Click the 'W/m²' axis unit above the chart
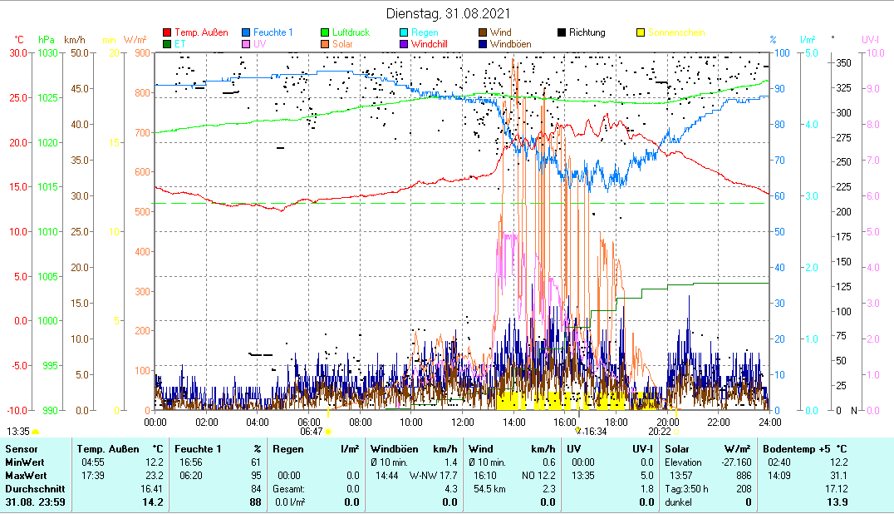This screenshot has width=894, height=514. (x=135, y=40)
